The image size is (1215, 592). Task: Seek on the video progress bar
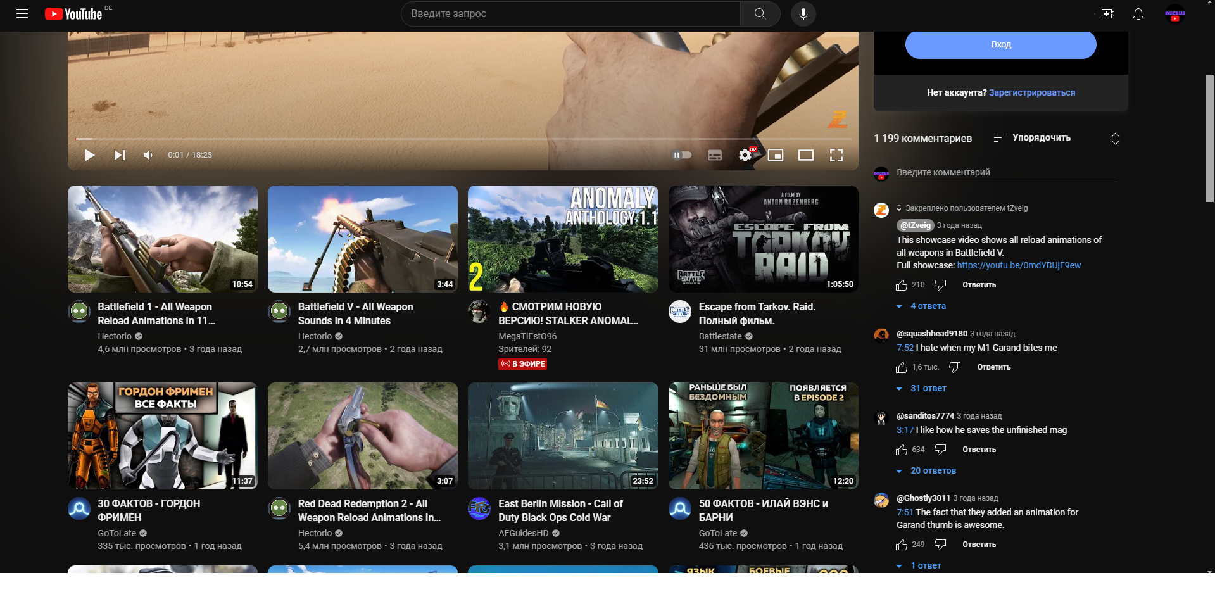pos(463,138)
